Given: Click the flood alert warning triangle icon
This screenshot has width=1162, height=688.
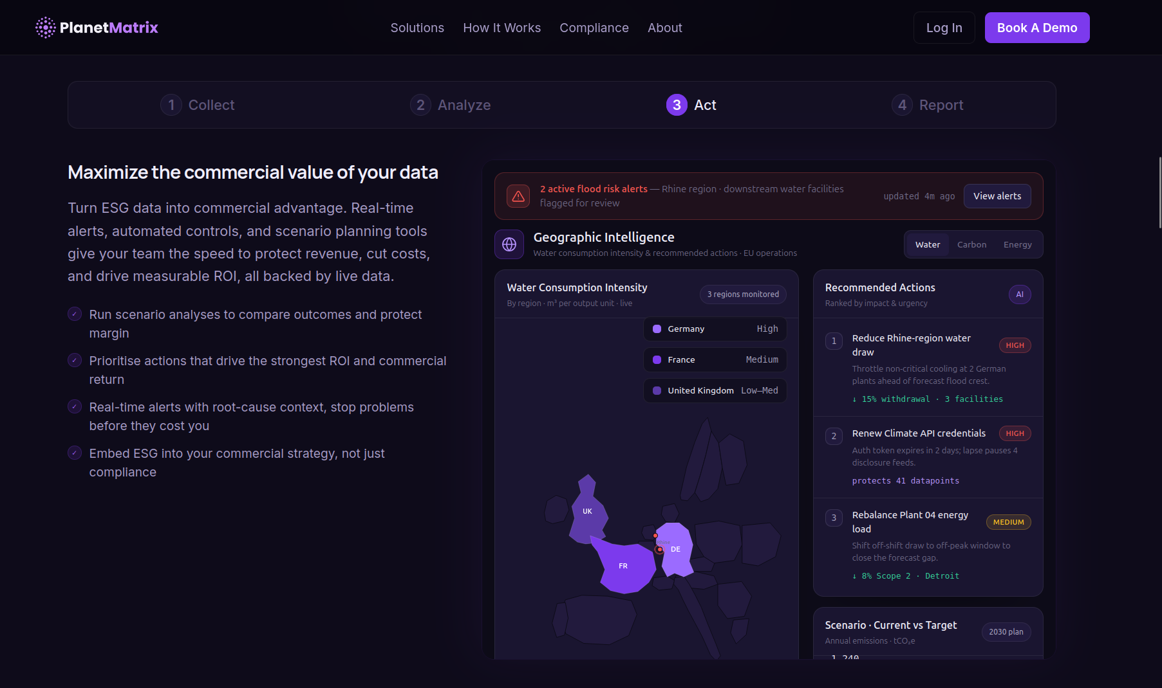Looking at the screenshot, I should [518, 196].
